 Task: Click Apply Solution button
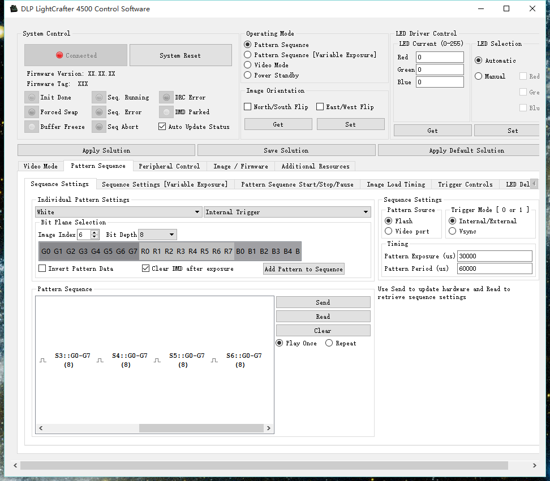(x=106, y=150)
